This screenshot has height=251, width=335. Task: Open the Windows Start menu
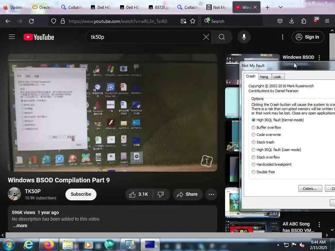click(x=9, y=244)
